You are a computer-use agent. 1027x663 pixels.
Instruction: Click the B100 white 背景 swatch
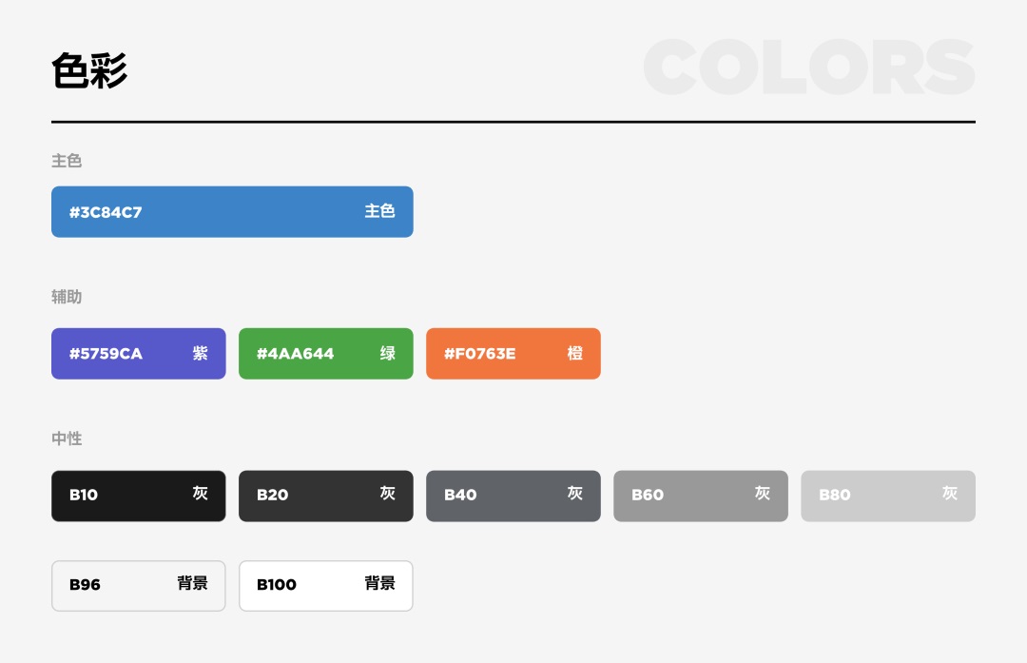tap(326, 586)
